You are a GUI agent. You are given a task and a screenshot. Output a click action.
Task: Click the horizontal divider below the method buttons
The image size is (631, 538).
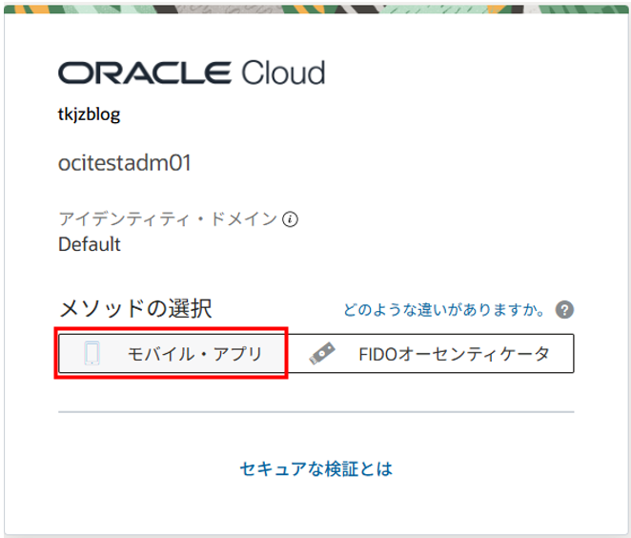pyautogui.click(x=315, y=412)
